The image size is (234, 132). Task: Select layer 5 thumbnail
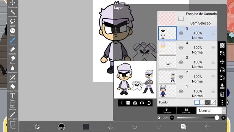point(167,33)
